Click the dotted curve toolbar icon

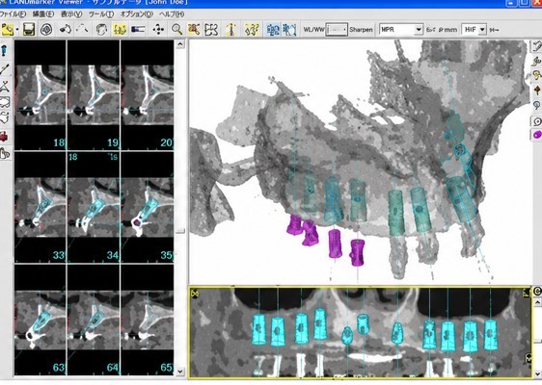pos(83,29)
